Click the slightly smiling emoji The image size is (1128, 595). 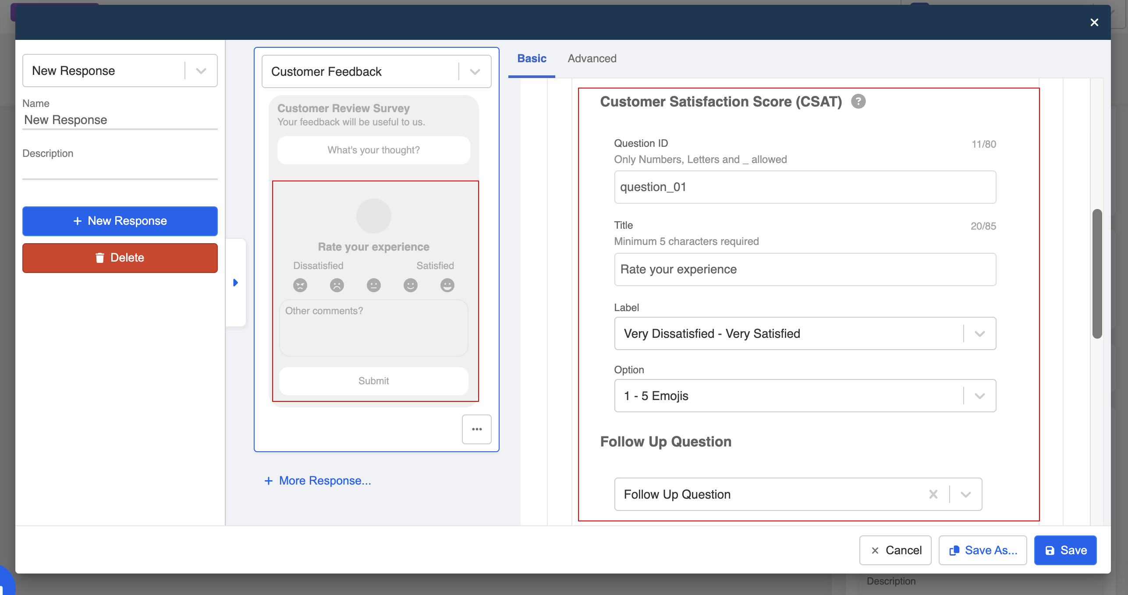pyautogui.click(x=411, y=285)
